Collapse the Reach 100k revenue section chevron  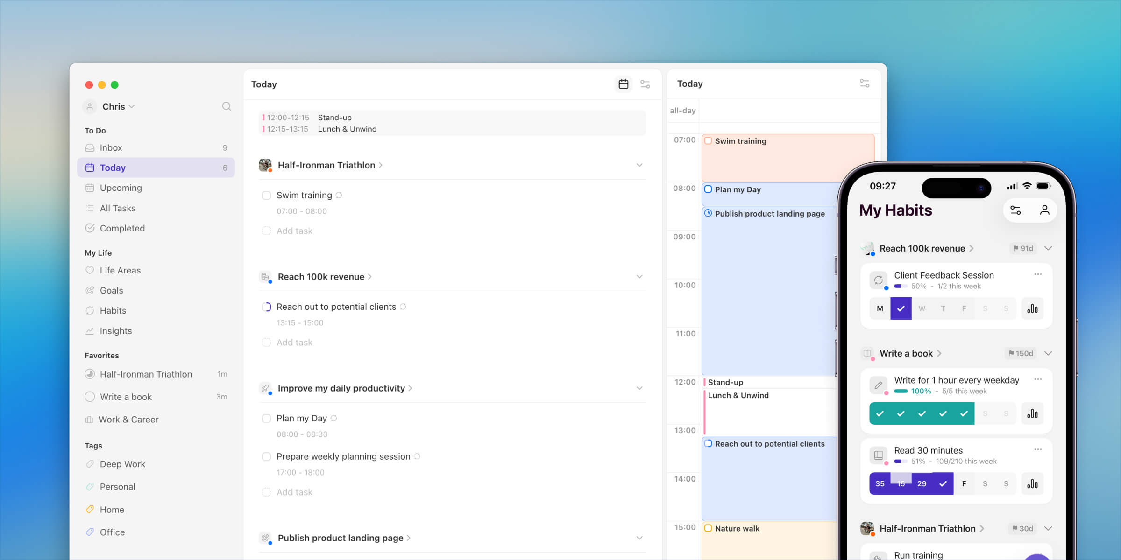click(639, 277)
